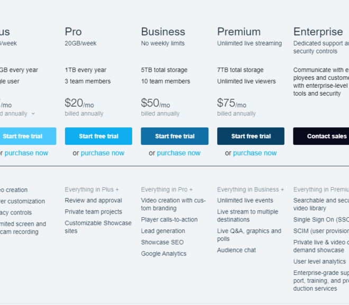This screenshot has width=349, height=305.
Task: Open purchase now link under Premium
Action: pyautogui.click(x=255, y=153)
